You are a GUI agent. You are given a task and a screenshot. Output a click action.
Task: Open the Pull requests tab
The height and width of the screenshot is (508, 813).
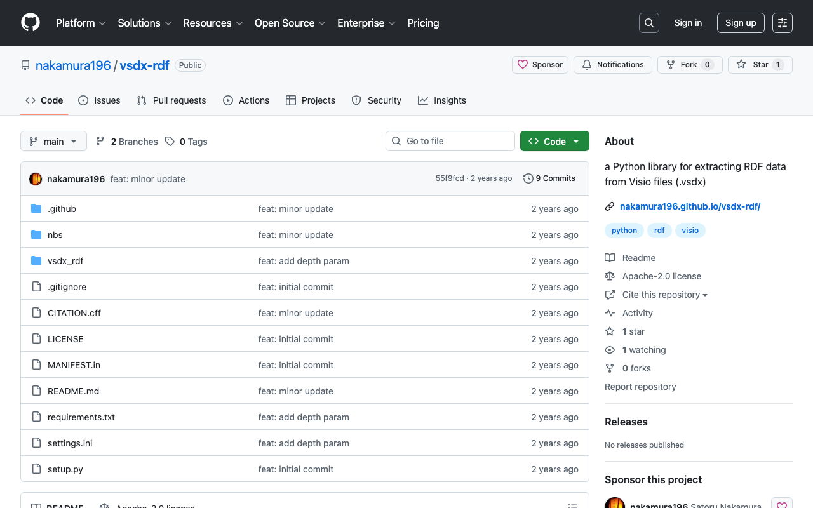click(x=171, y=100)
